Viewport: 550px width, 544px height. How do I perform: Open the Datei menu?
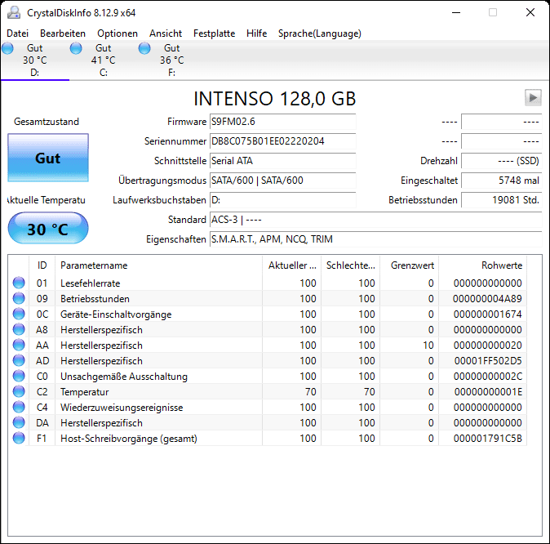(x=17, y=33)
